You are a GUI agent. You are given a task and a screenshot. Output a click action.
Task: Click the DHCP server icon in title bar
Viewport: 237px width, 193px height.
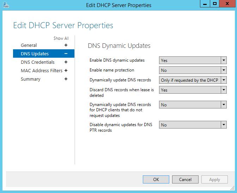point(6,5)
